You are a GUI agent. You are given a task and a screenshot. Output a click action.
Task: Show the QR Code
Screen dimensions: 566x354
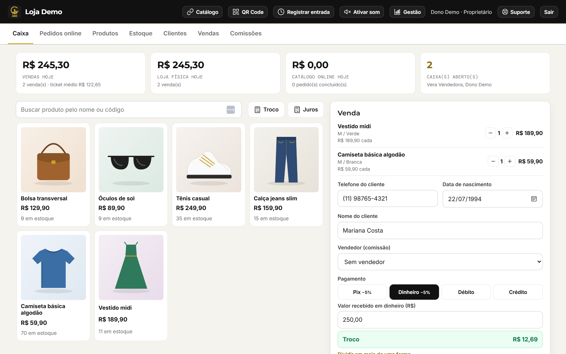(x=248, y=12)
